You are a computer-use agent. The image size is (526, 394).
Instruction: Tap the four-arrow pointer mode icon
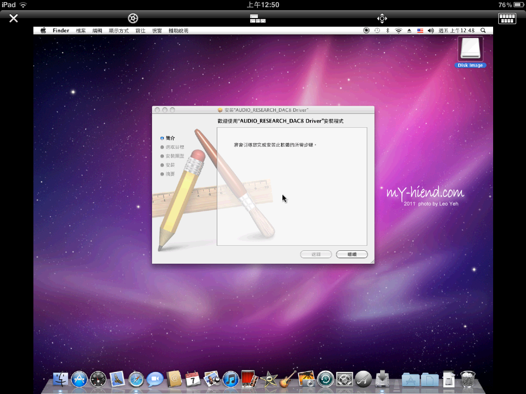point(382,18)
